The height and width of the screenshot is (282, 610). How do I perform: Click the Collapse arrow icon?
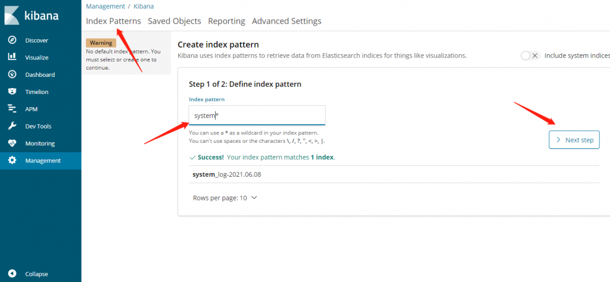[x=12, y=274]
